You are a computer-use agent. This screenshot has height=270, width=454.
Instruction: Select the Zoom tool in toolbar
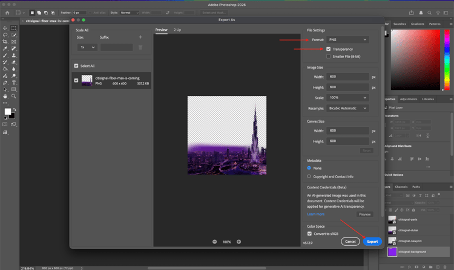[x=14, y=96]
